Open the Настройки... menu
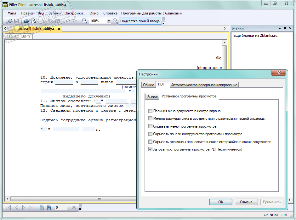The height and width of the screenshot is (220, 296). [x=75, y=13]
